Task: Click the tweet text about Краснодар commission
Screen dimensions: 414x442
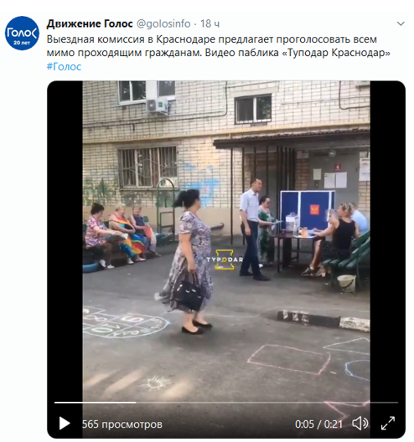Action: coord(218,46)
